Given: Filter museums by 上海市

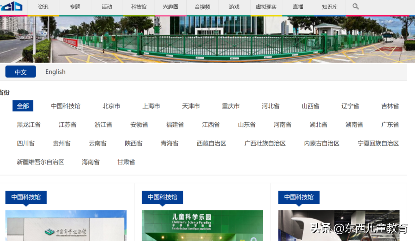Looking at the screenshot, I should [x=151, y=106].
